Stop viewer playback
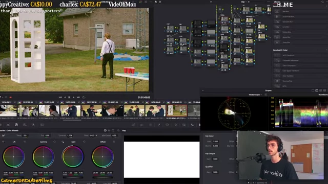 coord(69,97)
